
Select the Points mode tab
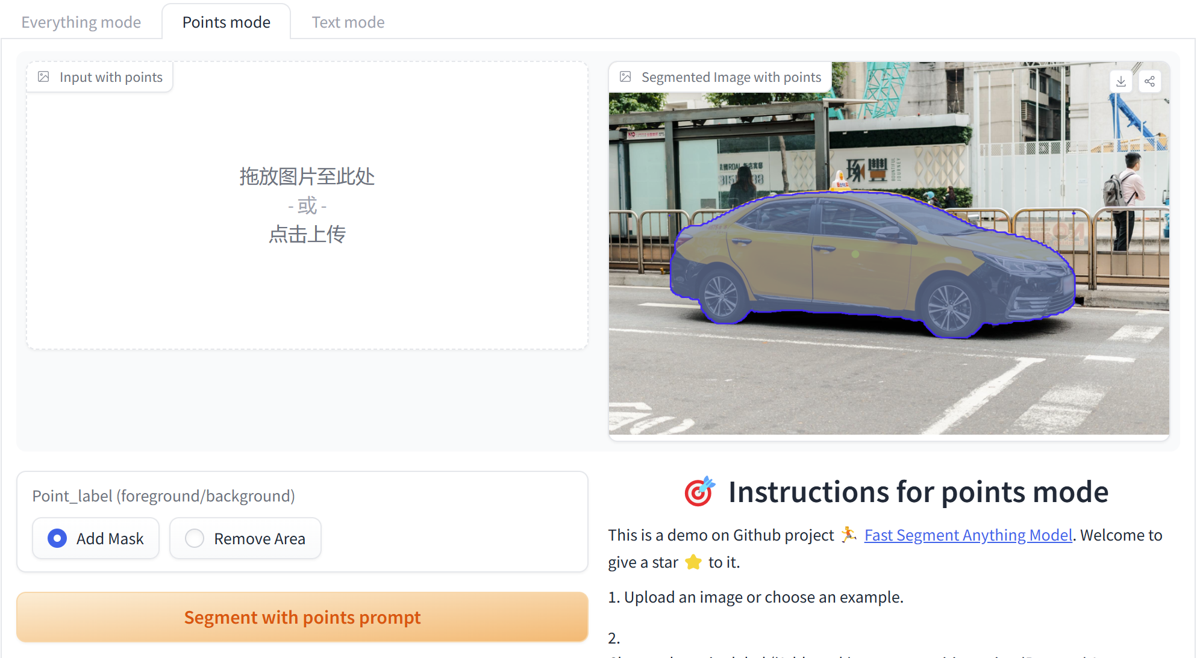[227, 22]
